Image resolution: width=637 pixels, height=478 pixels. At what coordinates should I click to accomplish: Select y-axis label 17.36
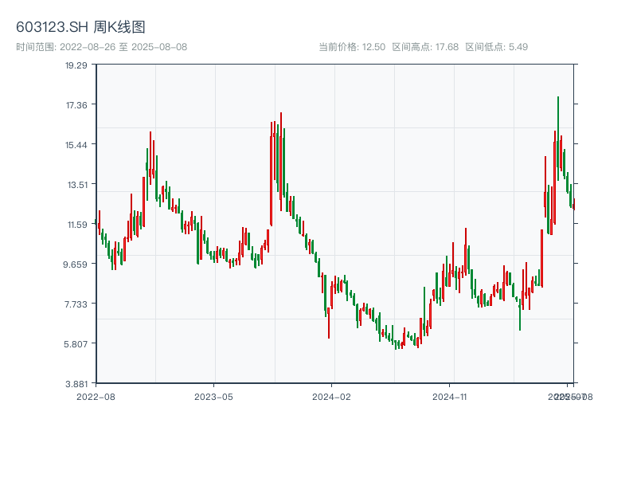76,105
